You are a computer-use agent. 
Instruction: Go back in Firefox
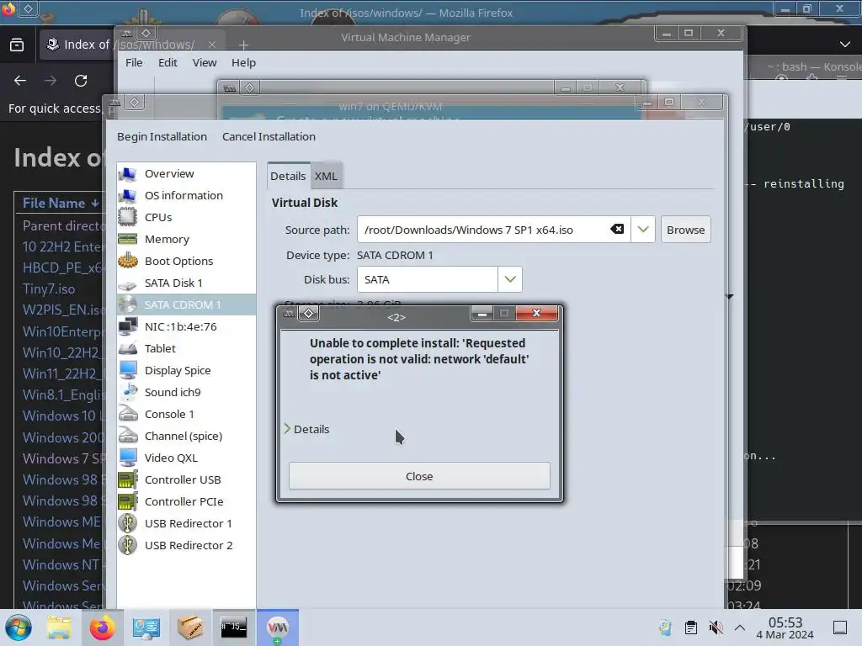[20, 81]
